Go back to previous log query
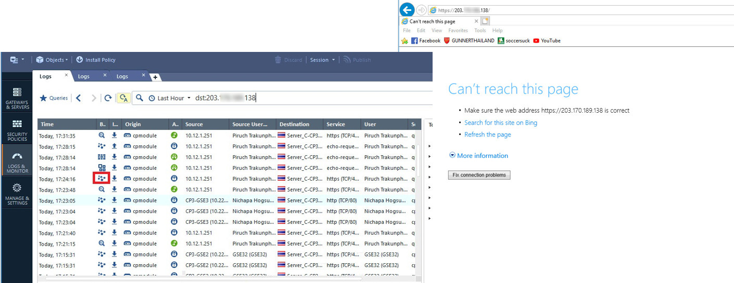The width and height of the screenshot is (734, 283). pyautogui.click(x=78, y=98)
